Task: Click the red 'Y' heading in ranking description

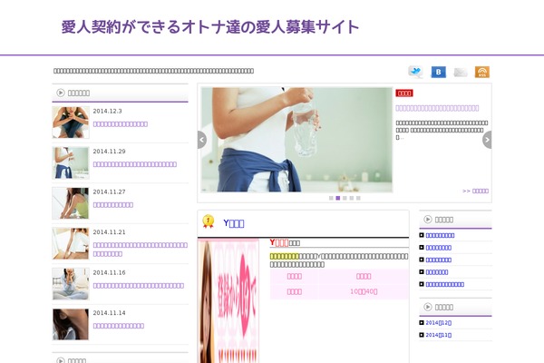Action: pos(279,242)
